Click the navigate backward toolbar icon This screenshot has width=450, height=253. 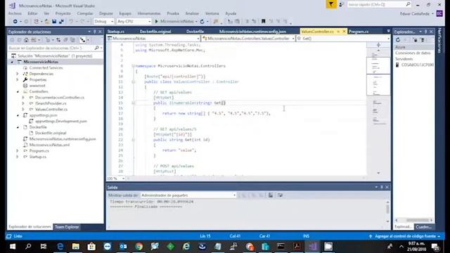coord(15,22)
